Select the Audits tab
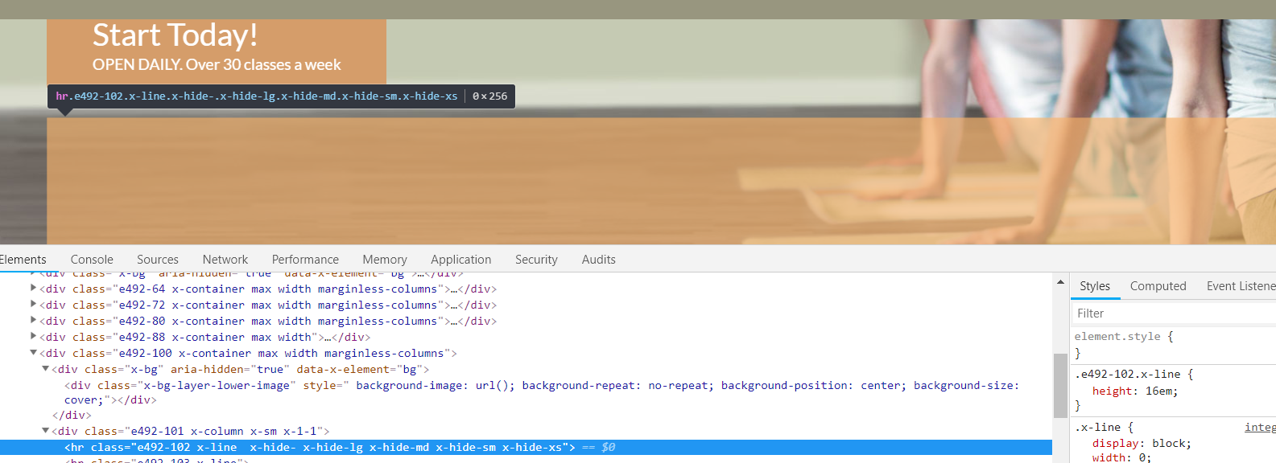Image resolution: width=1276 pixels, height=463 pixels. (x=598, y=260)
